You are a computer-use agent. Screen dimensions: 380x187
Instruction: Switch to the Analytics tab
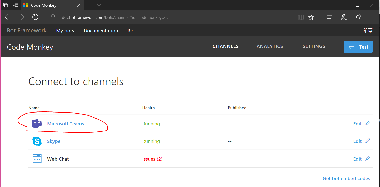click(x=270, y=46)
